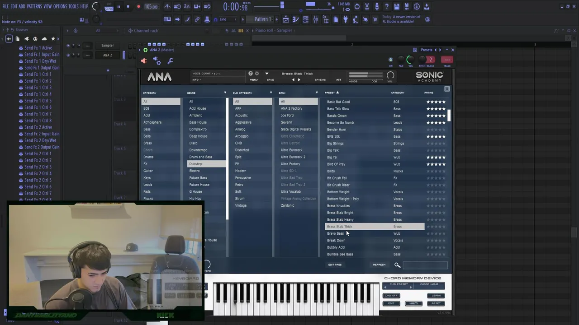Screen dimensions: 579x325
Task: Click the LEARN button in Chord Memory Device
Action: pos(436,296)
